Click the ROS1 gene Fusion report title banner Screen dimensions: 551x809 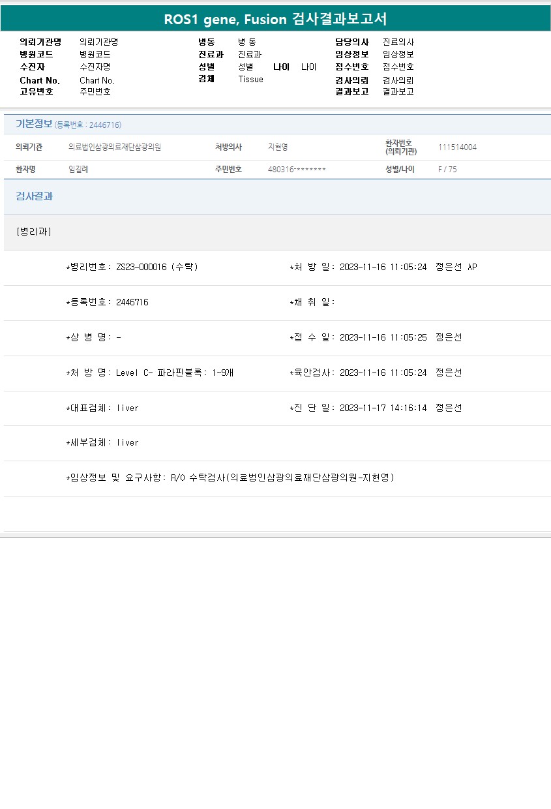(x=275, y=19)
